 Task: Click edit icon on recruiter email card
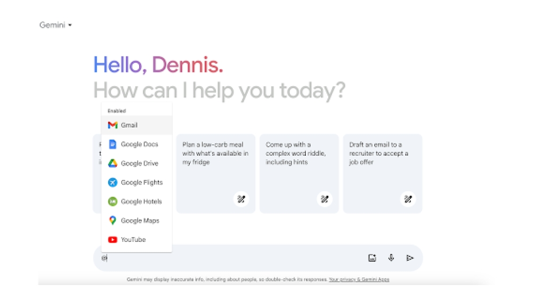pos(408,199)
